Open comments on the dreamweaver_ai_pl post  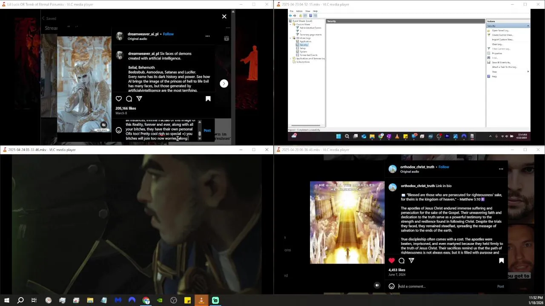click(x=129, y=99)
